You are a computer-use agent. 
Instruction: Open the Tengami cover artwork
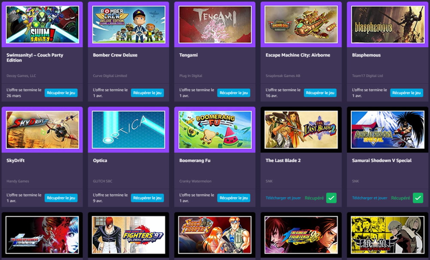(215, 24)
